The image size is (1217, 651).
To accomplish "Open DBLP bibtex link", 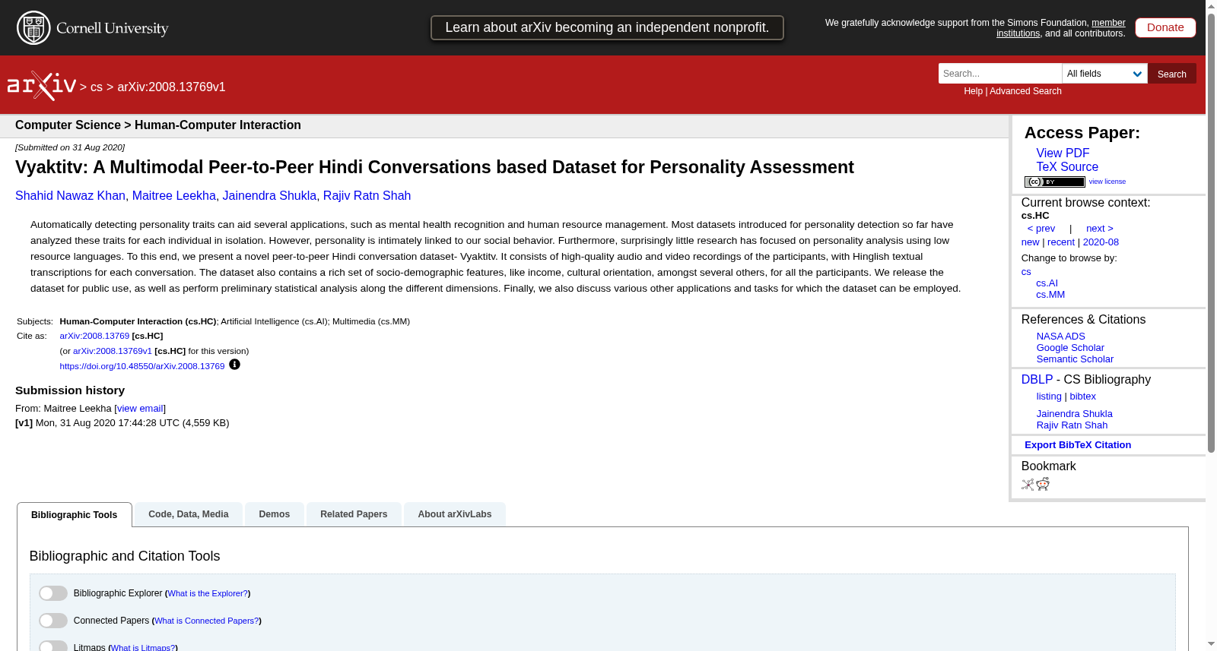I will click(x=1082, y=397).
